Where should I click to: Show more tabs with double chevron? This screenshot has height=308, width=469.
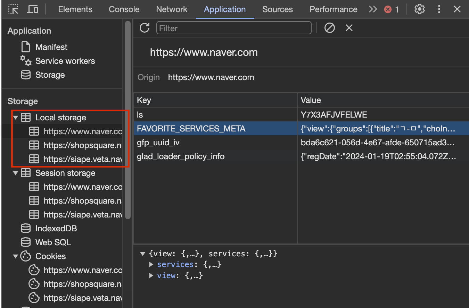[373, 9]
